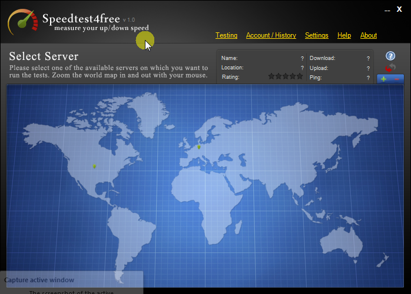Click the 'Ping:' label
Screen dimensions: 411x294
point(316,78)
